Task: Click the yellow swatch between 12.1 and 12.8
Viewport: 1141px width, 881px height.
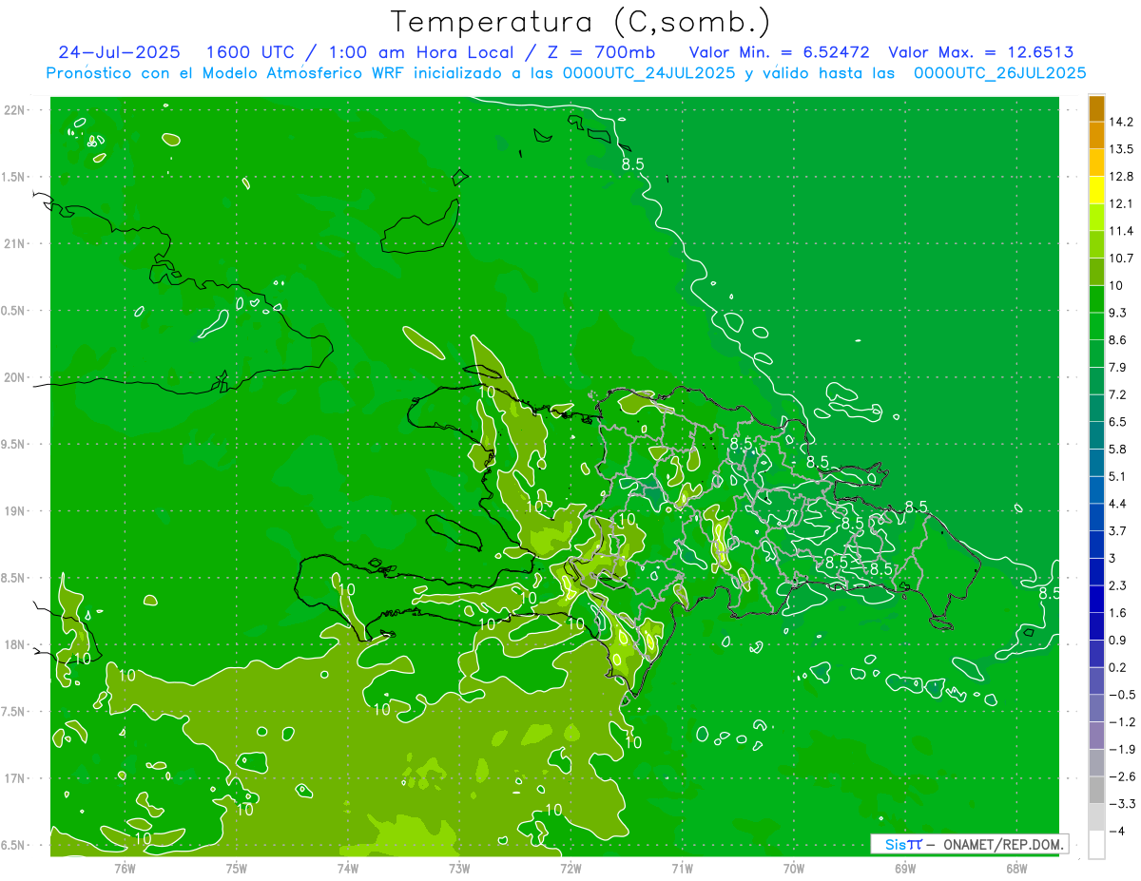Action: (x=1097, y=190)
